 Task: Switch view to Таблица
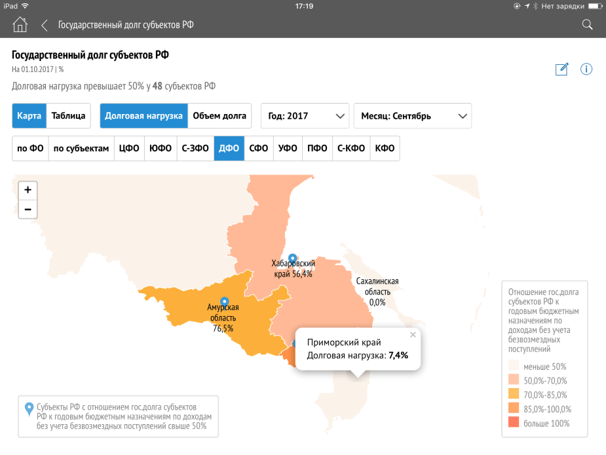tap(69, 116)
